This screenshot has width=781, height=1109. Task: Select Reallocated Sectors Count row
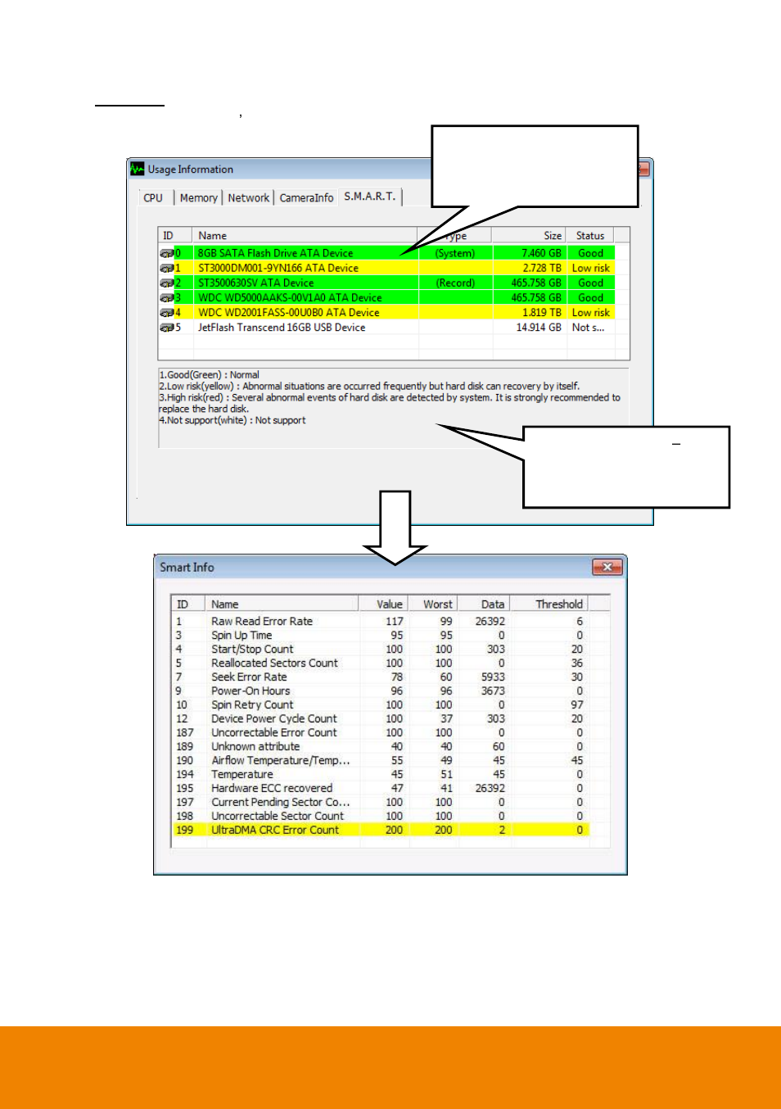[x=380, y=663]
